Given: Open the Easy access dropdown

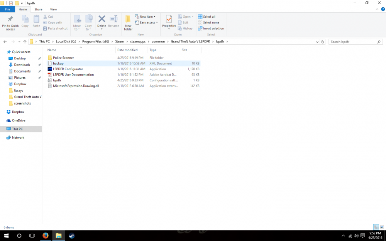Looking at the screenshot, I should [146, 22].
